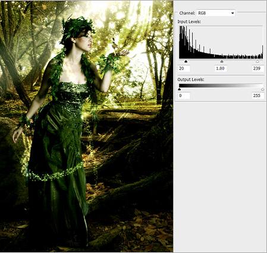Open the Channel RGB dropdown
Viewport: 267px width, 253px height.
click(216, 13)
